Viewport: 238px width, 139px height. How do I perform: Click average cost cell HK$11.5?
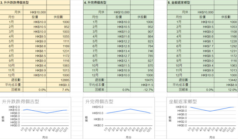pyautogui.click(x=142, y=85)
